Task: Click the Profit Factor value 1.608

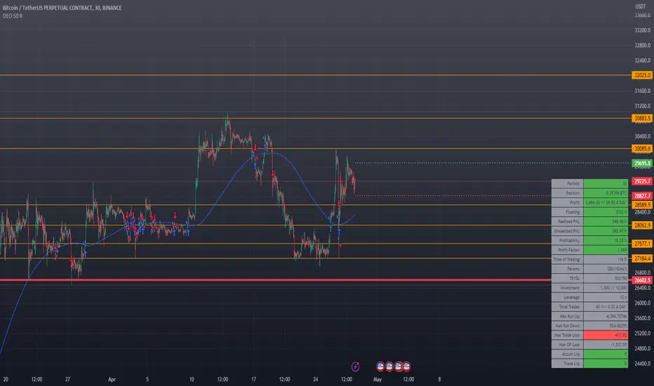Action: 606,250
